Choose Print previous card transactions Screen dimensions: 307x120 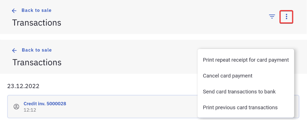click(240, 107)
